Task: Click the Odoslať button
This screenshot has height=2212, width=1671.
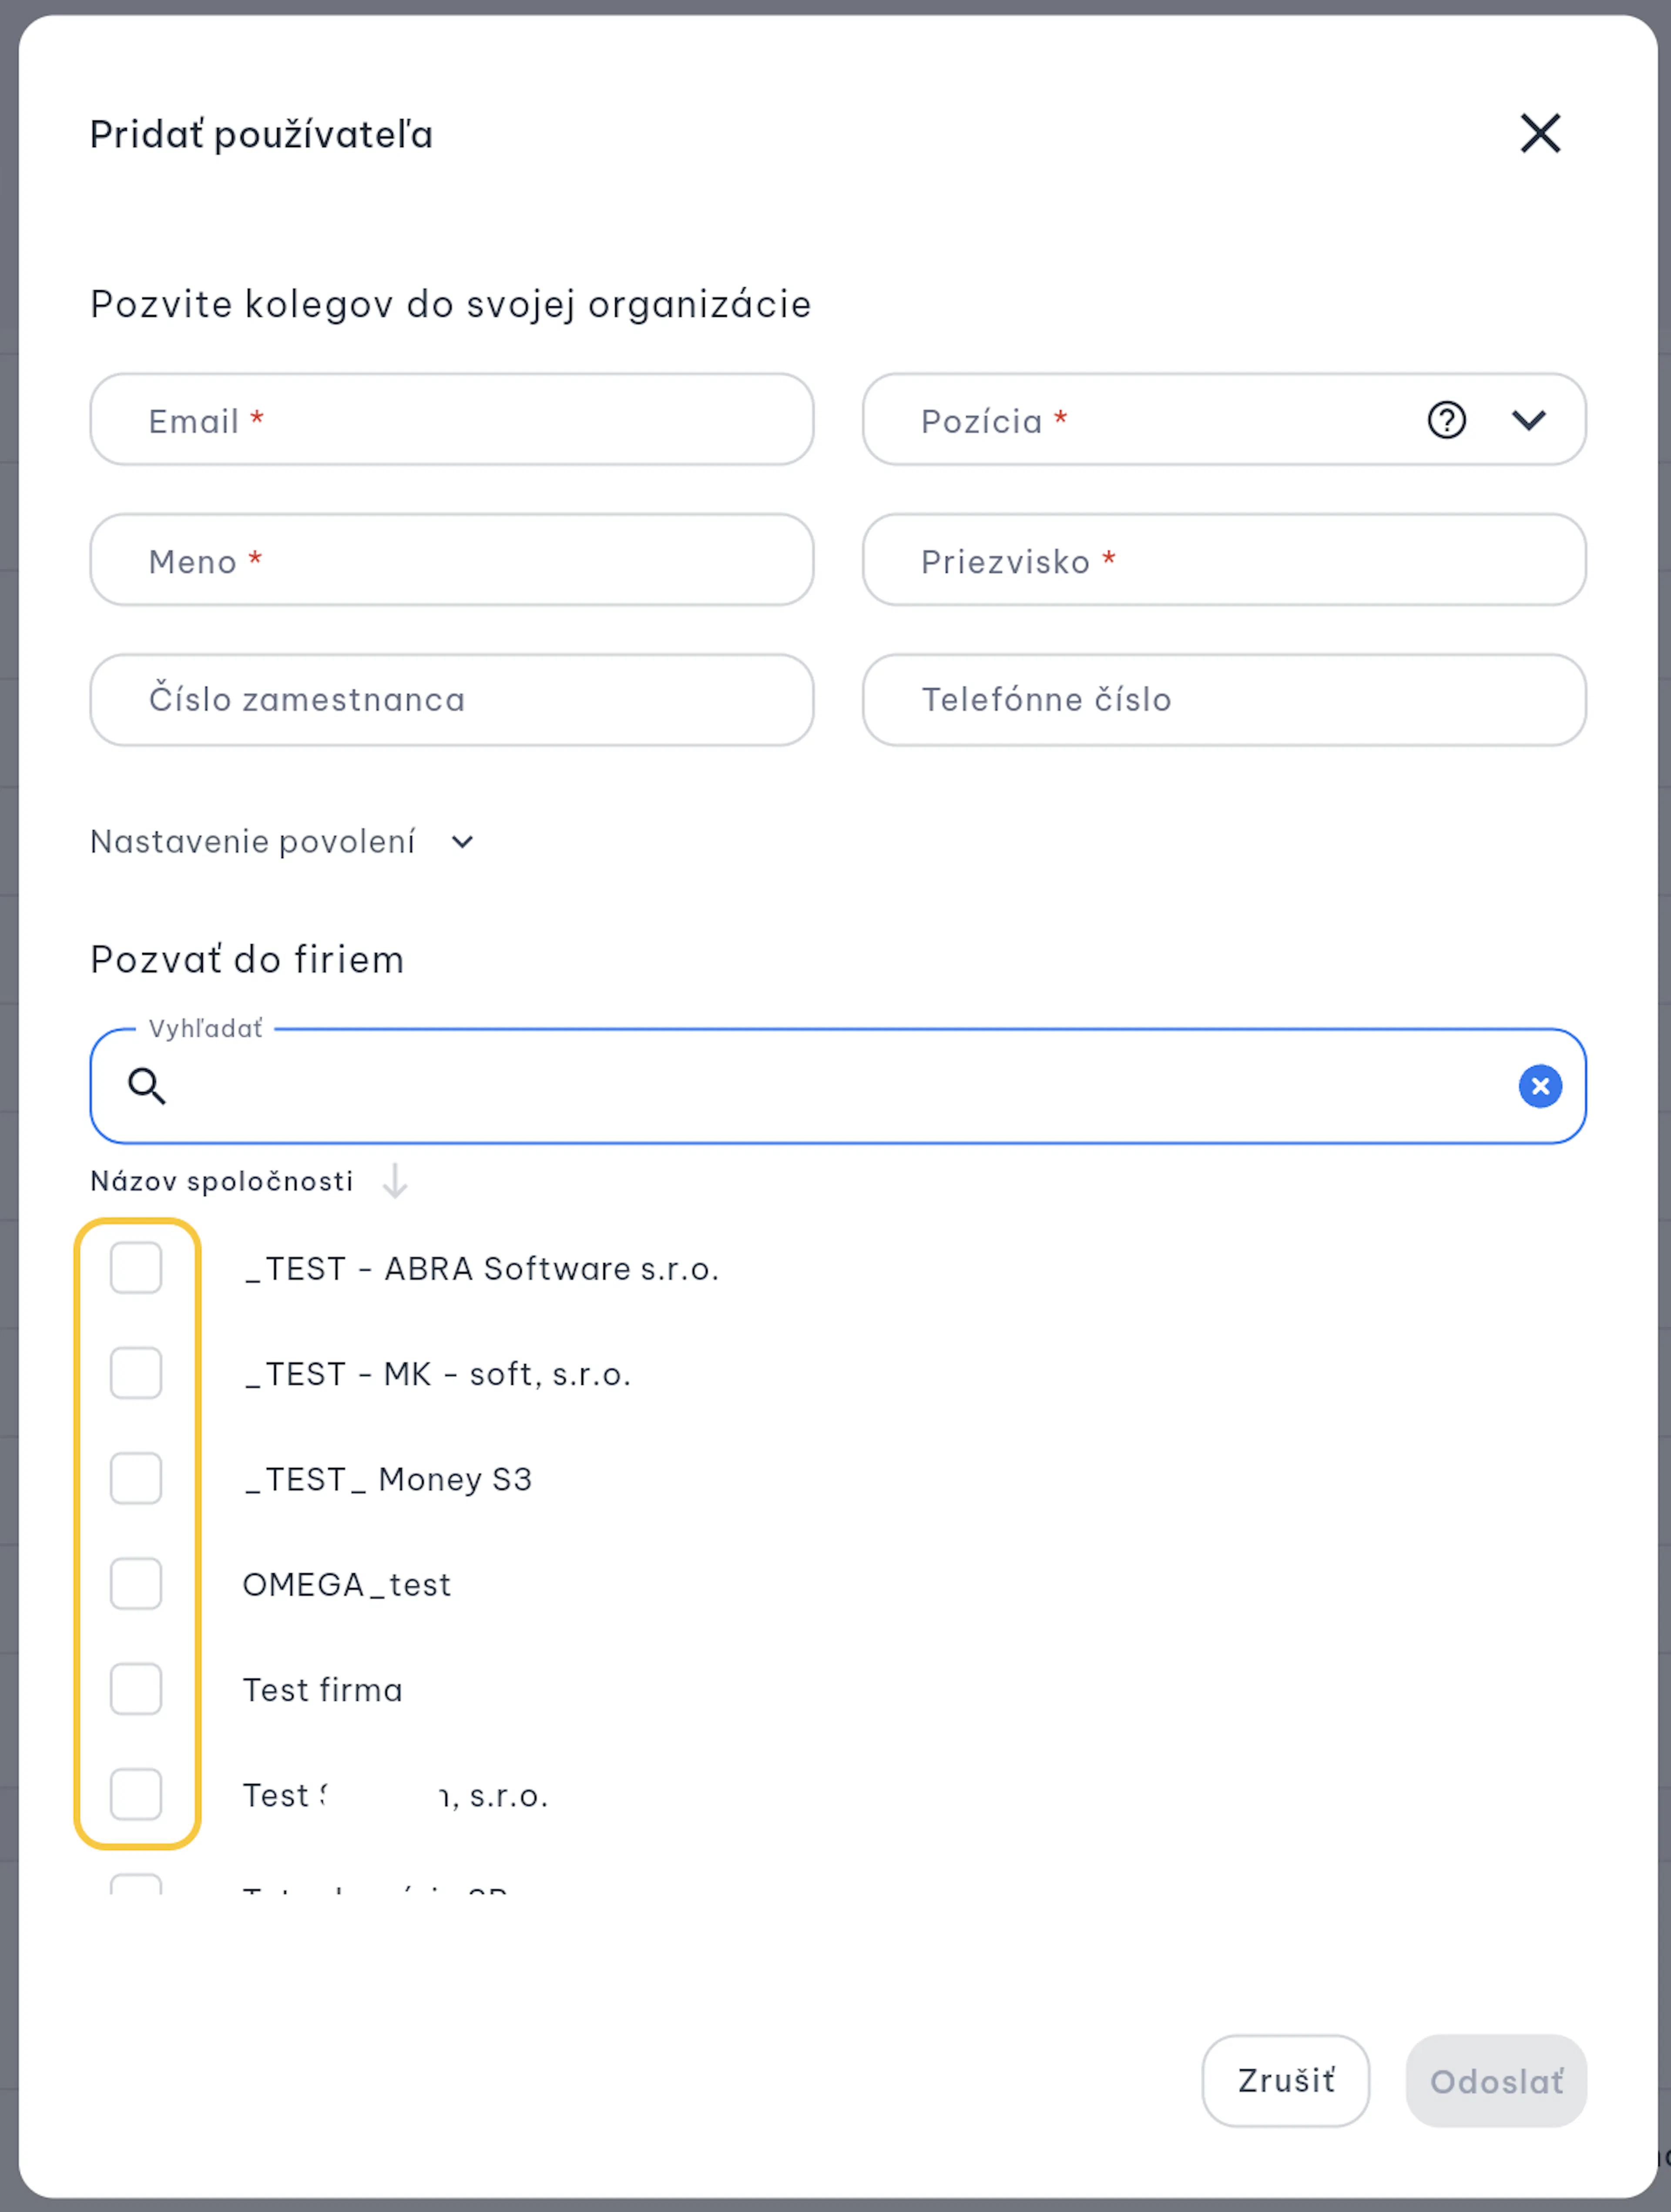Action: click(x=1496, y=2081)
